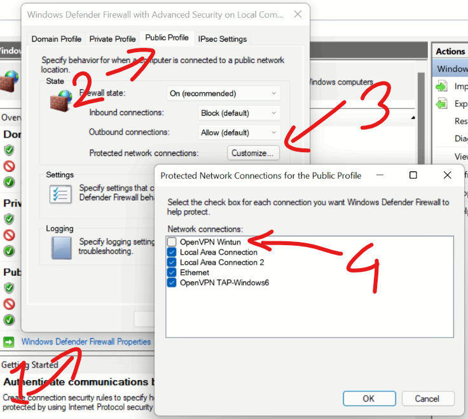Open the Outbound connections dropdown

(x=239, y=132)
